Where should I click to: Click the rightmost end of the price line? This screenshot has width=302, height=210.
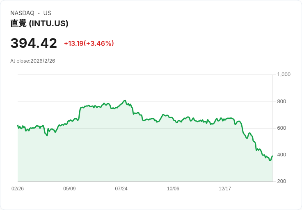pyautogui.click(x=272, y=156)
